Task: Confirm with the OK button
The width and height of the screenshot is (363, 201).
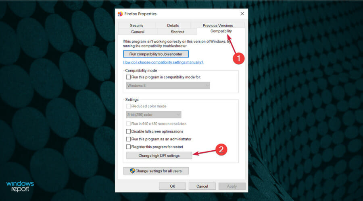Action: tap(173, 186)
